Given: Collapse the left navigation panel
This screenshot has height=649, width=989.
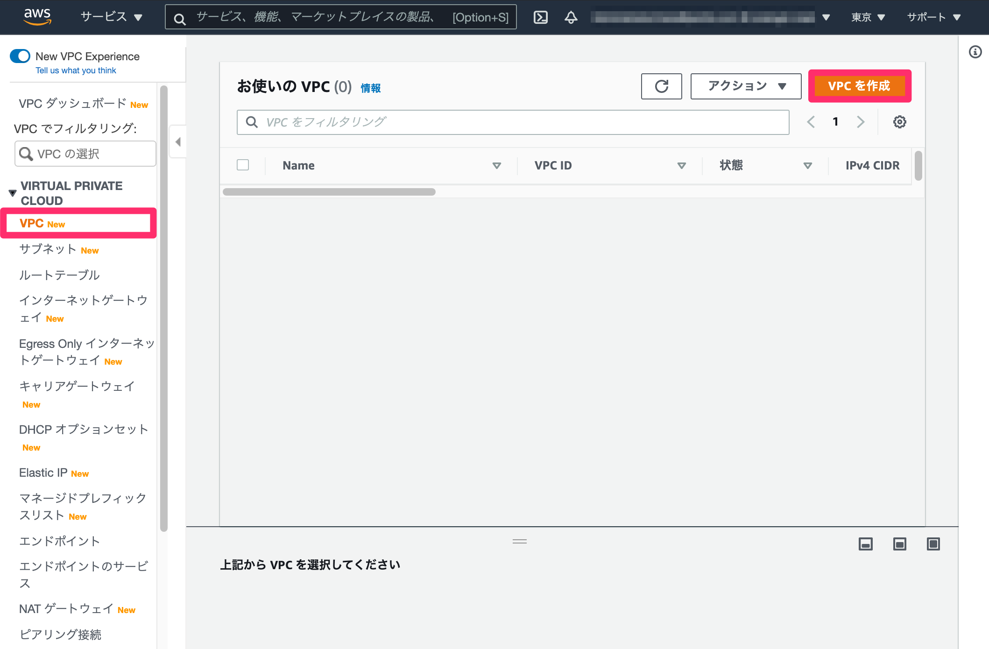Looking at the screenshot, I should click(x=178, y=141).
